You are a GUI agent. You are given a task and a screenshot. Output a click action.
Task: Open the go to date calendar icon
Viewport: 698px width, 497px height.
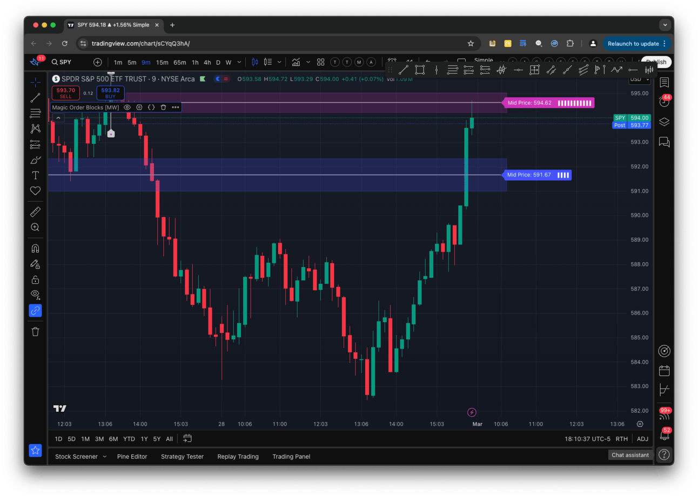pyautogui.click(x=187, y=438)
